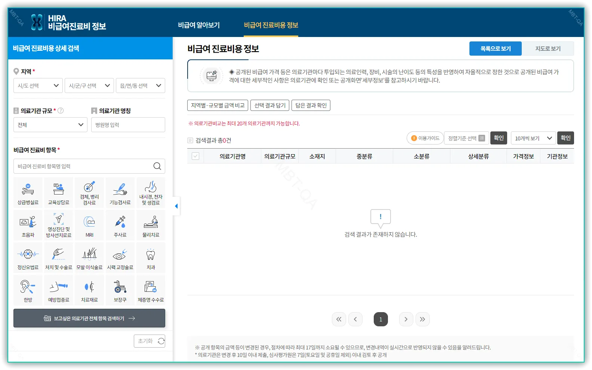
Task: Select the 치료재료 category icon
Action: click(89, 290)
